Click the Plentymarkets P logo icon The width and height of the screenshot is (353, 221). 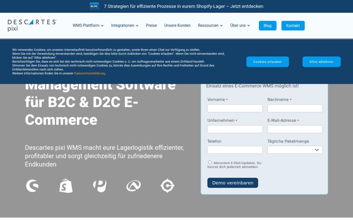[x=100, y=186]
